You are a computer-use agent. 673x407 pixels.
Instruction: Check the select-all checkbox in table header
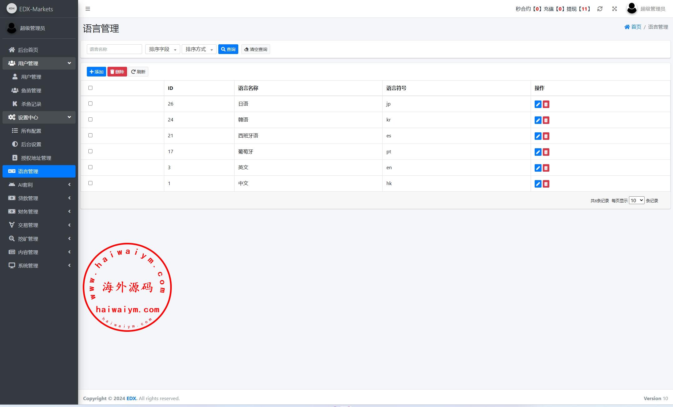coord(91,88)
